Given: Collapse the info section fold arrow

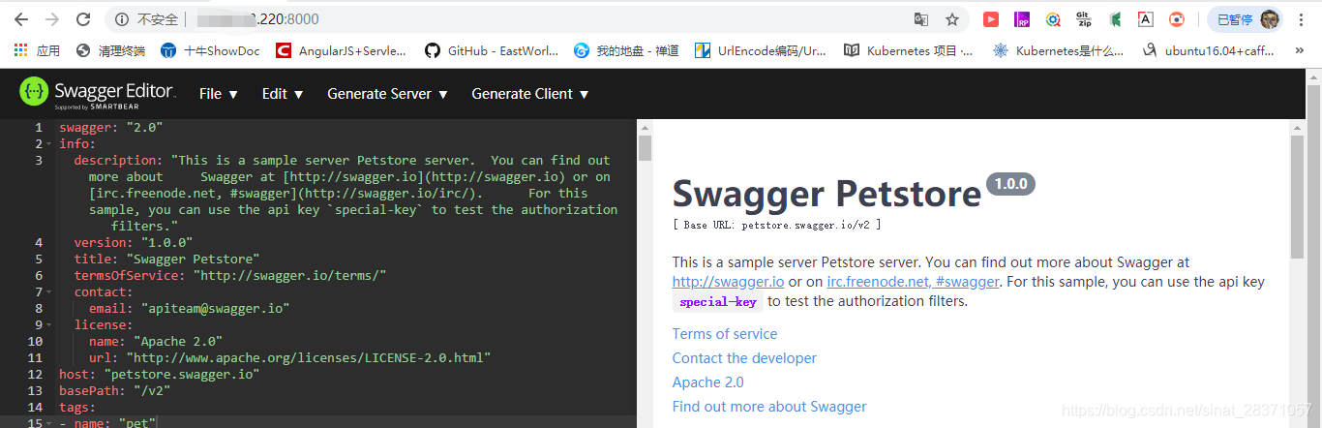Looking at the screenshot, I should (48, 144).
